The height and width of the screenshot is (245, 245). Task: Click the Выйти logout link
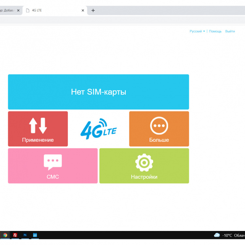230,31
